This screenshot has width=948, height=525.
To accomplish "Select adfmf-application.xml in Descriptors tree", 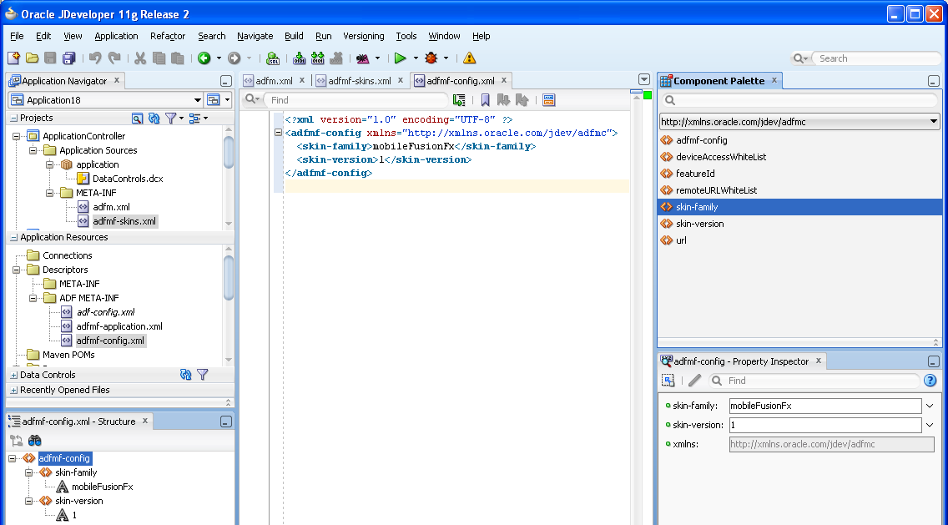I will 118,326.
